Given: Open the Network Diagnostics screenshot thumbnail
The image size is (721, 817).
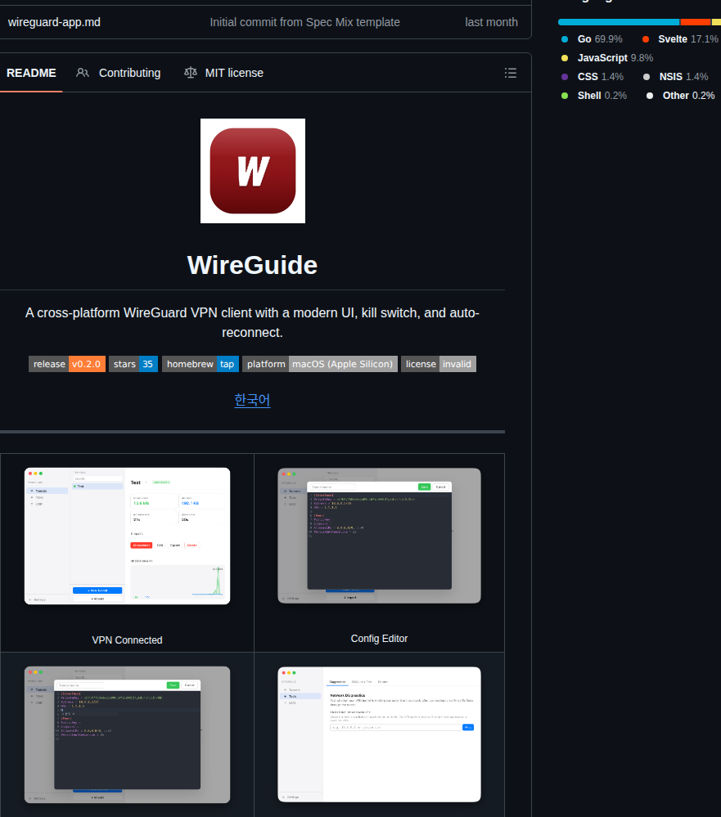Looking at the screenshot, I should (x=379, y=734).
